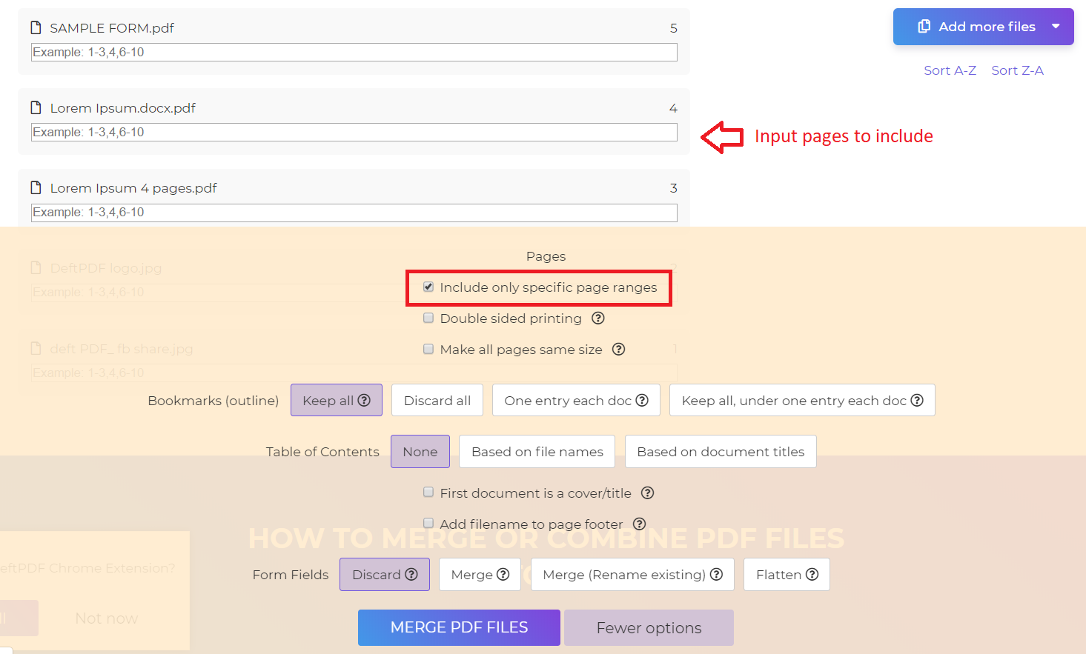Viewport: 1086px width, 654px height.
Task: Collapse settings with Fewer options
Action: point(649,628)
